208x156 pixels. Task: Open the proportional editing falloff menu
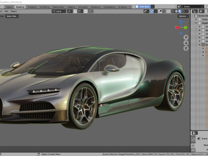click(91, 11)
